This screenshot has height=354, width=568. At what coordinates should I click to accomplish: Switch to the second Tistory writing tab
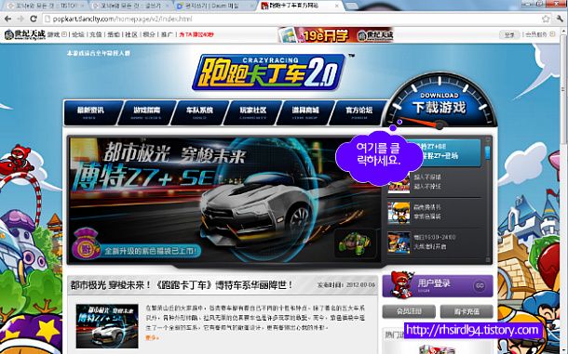[128, 6]
